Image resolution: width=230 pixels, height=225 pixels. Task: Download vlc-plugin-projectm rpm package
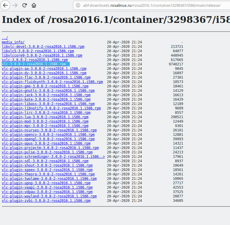(x=50, y=148)
